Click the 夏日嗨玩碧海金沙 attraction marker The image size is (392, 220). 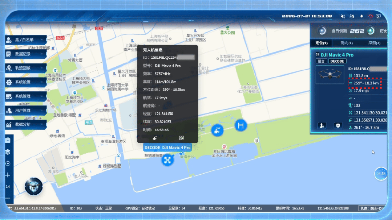[224, 147]
